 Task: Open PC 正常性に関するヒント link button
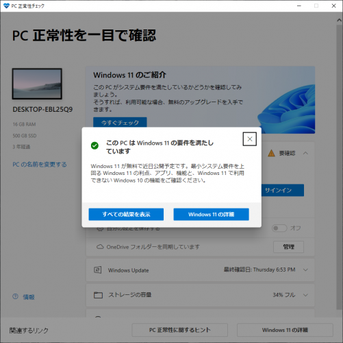179,330
